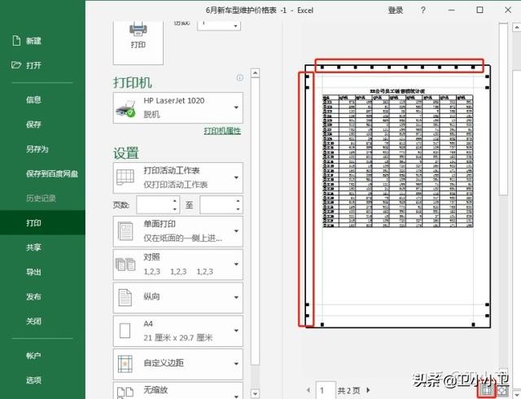Toggle Zoom to Page icon

point(502,390)
